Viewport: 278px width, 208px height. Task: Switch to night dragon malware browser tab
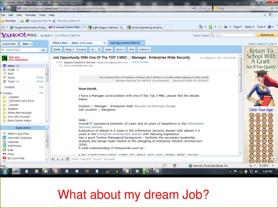[x=106, y=27]
